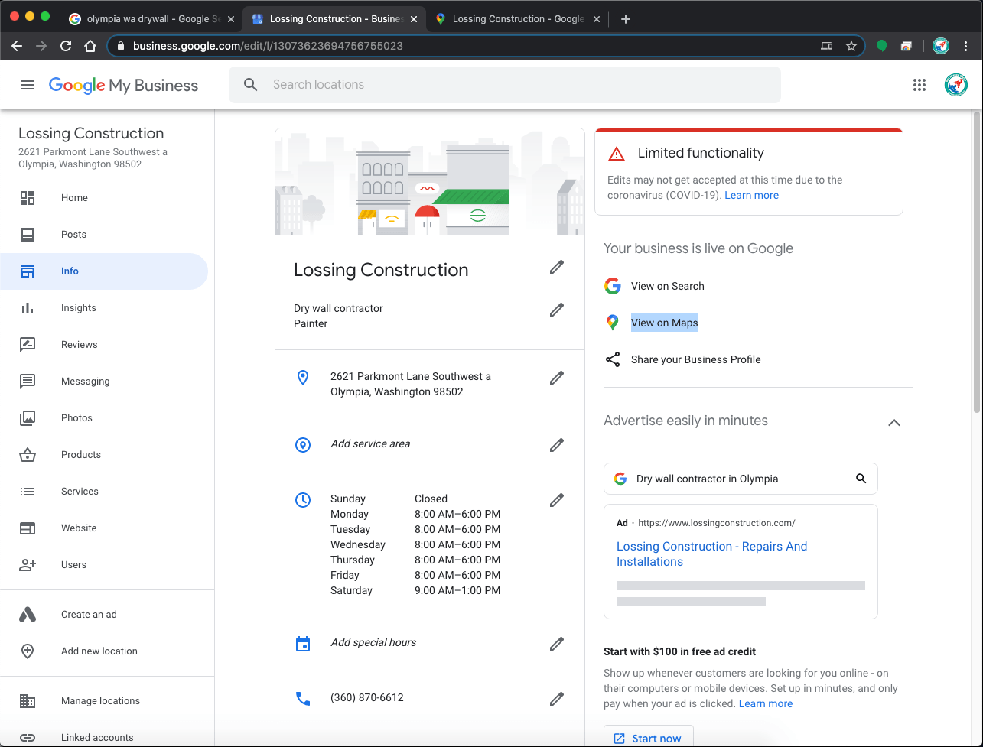Edit the business hours
This screenshot has height=747, width=983.
(x=557, y=500)
